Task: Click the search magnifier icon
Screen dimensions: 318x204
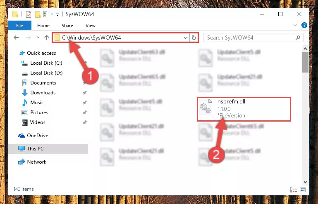Action: [298, 38]
